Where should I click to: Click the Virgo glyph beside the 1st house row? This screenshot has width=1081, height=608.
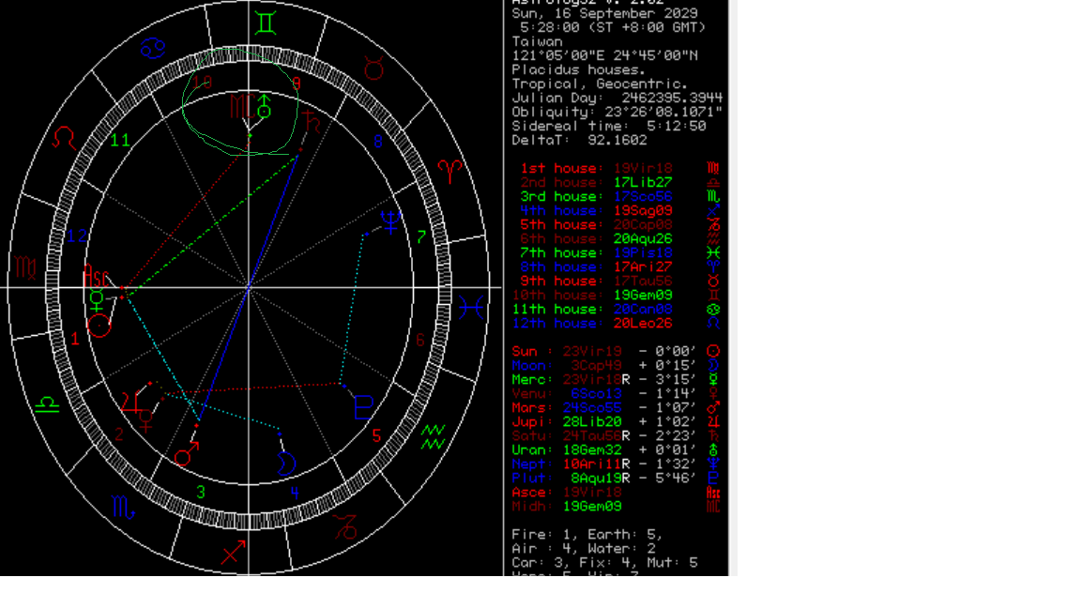(713, 168)
